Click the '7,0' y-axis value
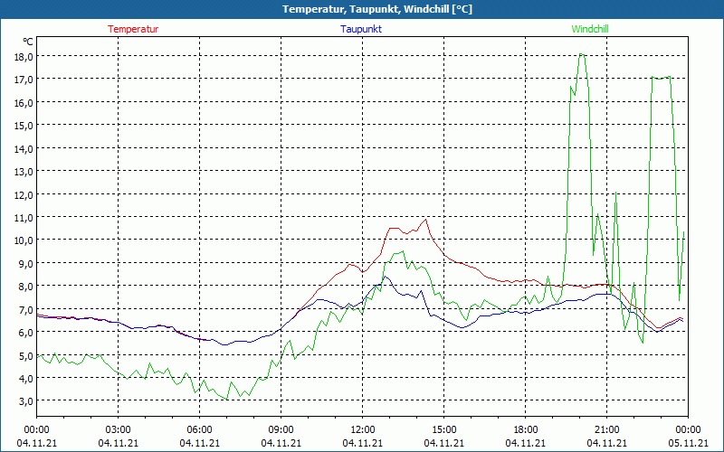Image resolution: width=724 pixels, height=452 pixels. click(x=26, y=309)
